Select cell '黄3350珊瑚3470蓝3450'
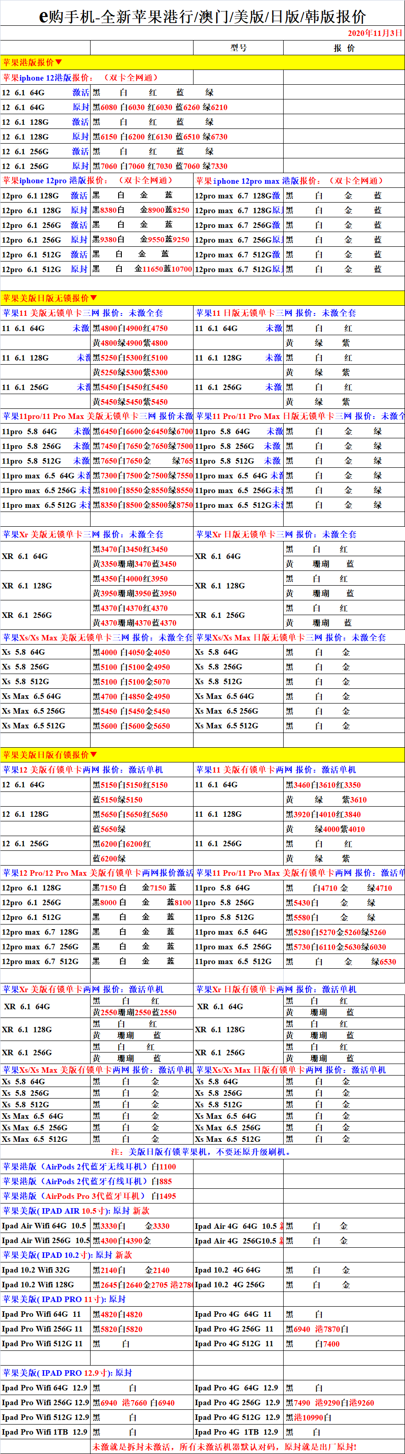Viewport: 405px width, 1454px height. (x=142, y=563)
